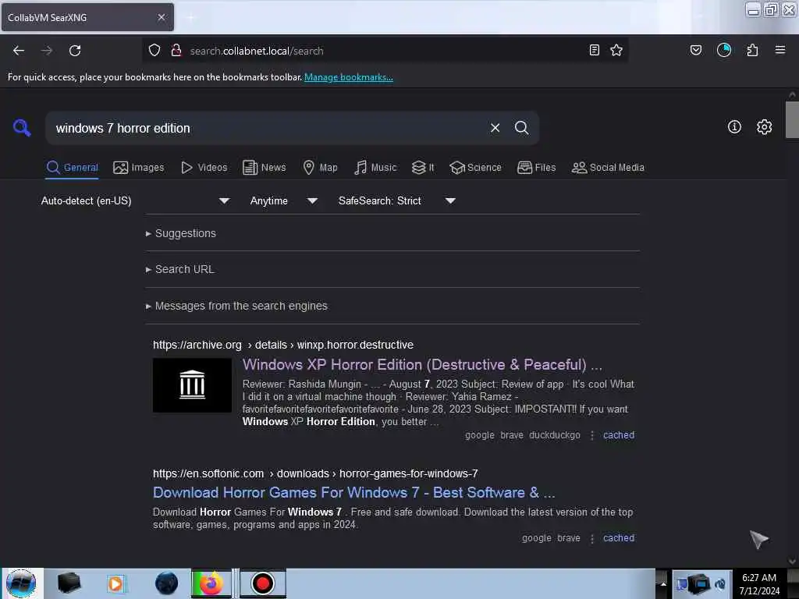The height and width of the screenshot is (599, 799).
Task: Open the Firefox account circle icon
Action: pyautogui.click(x=724, y=50)
